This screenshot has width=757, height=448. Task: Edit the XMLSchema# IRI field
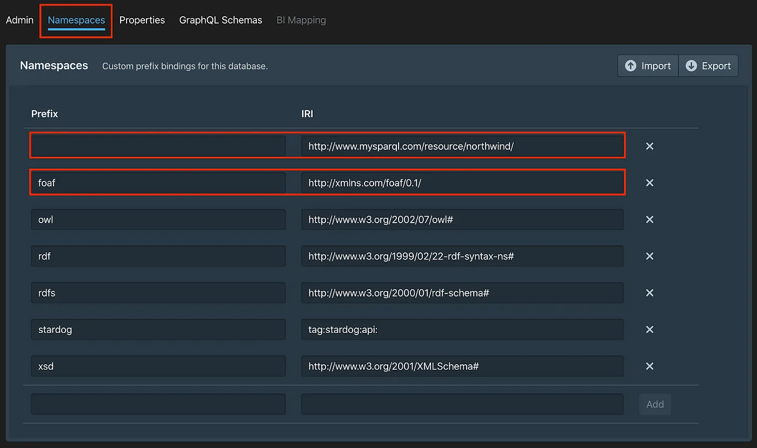point(462,366)
